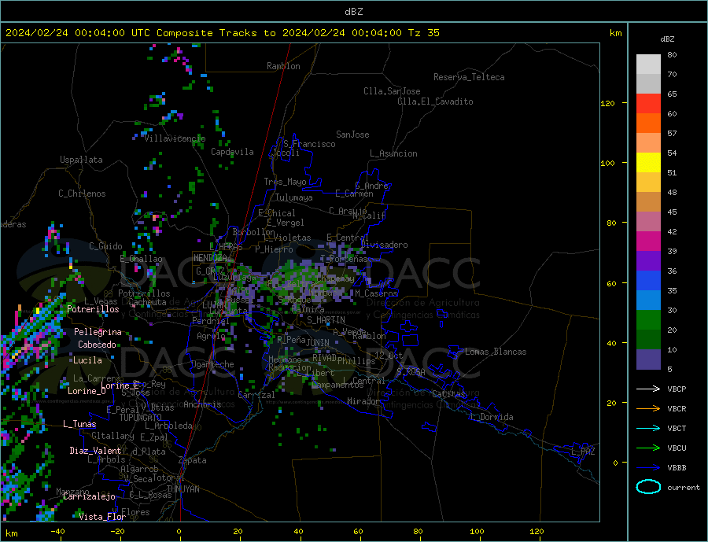708x542 pixels.
Task: Click the '57' value on the dBZ scale
Action: click(x=672, y=133)
